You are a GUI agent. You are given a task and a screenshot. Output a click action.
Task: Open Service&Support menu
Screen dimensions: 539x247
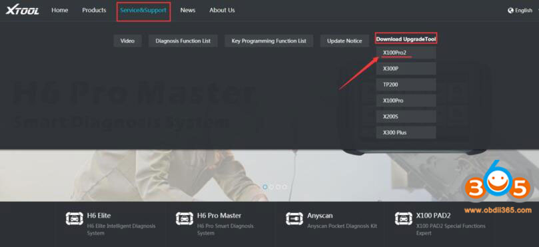click(143, 10)
